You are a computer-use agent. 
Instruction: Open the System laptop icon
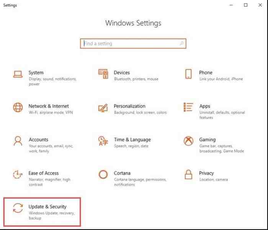point(18,74)
